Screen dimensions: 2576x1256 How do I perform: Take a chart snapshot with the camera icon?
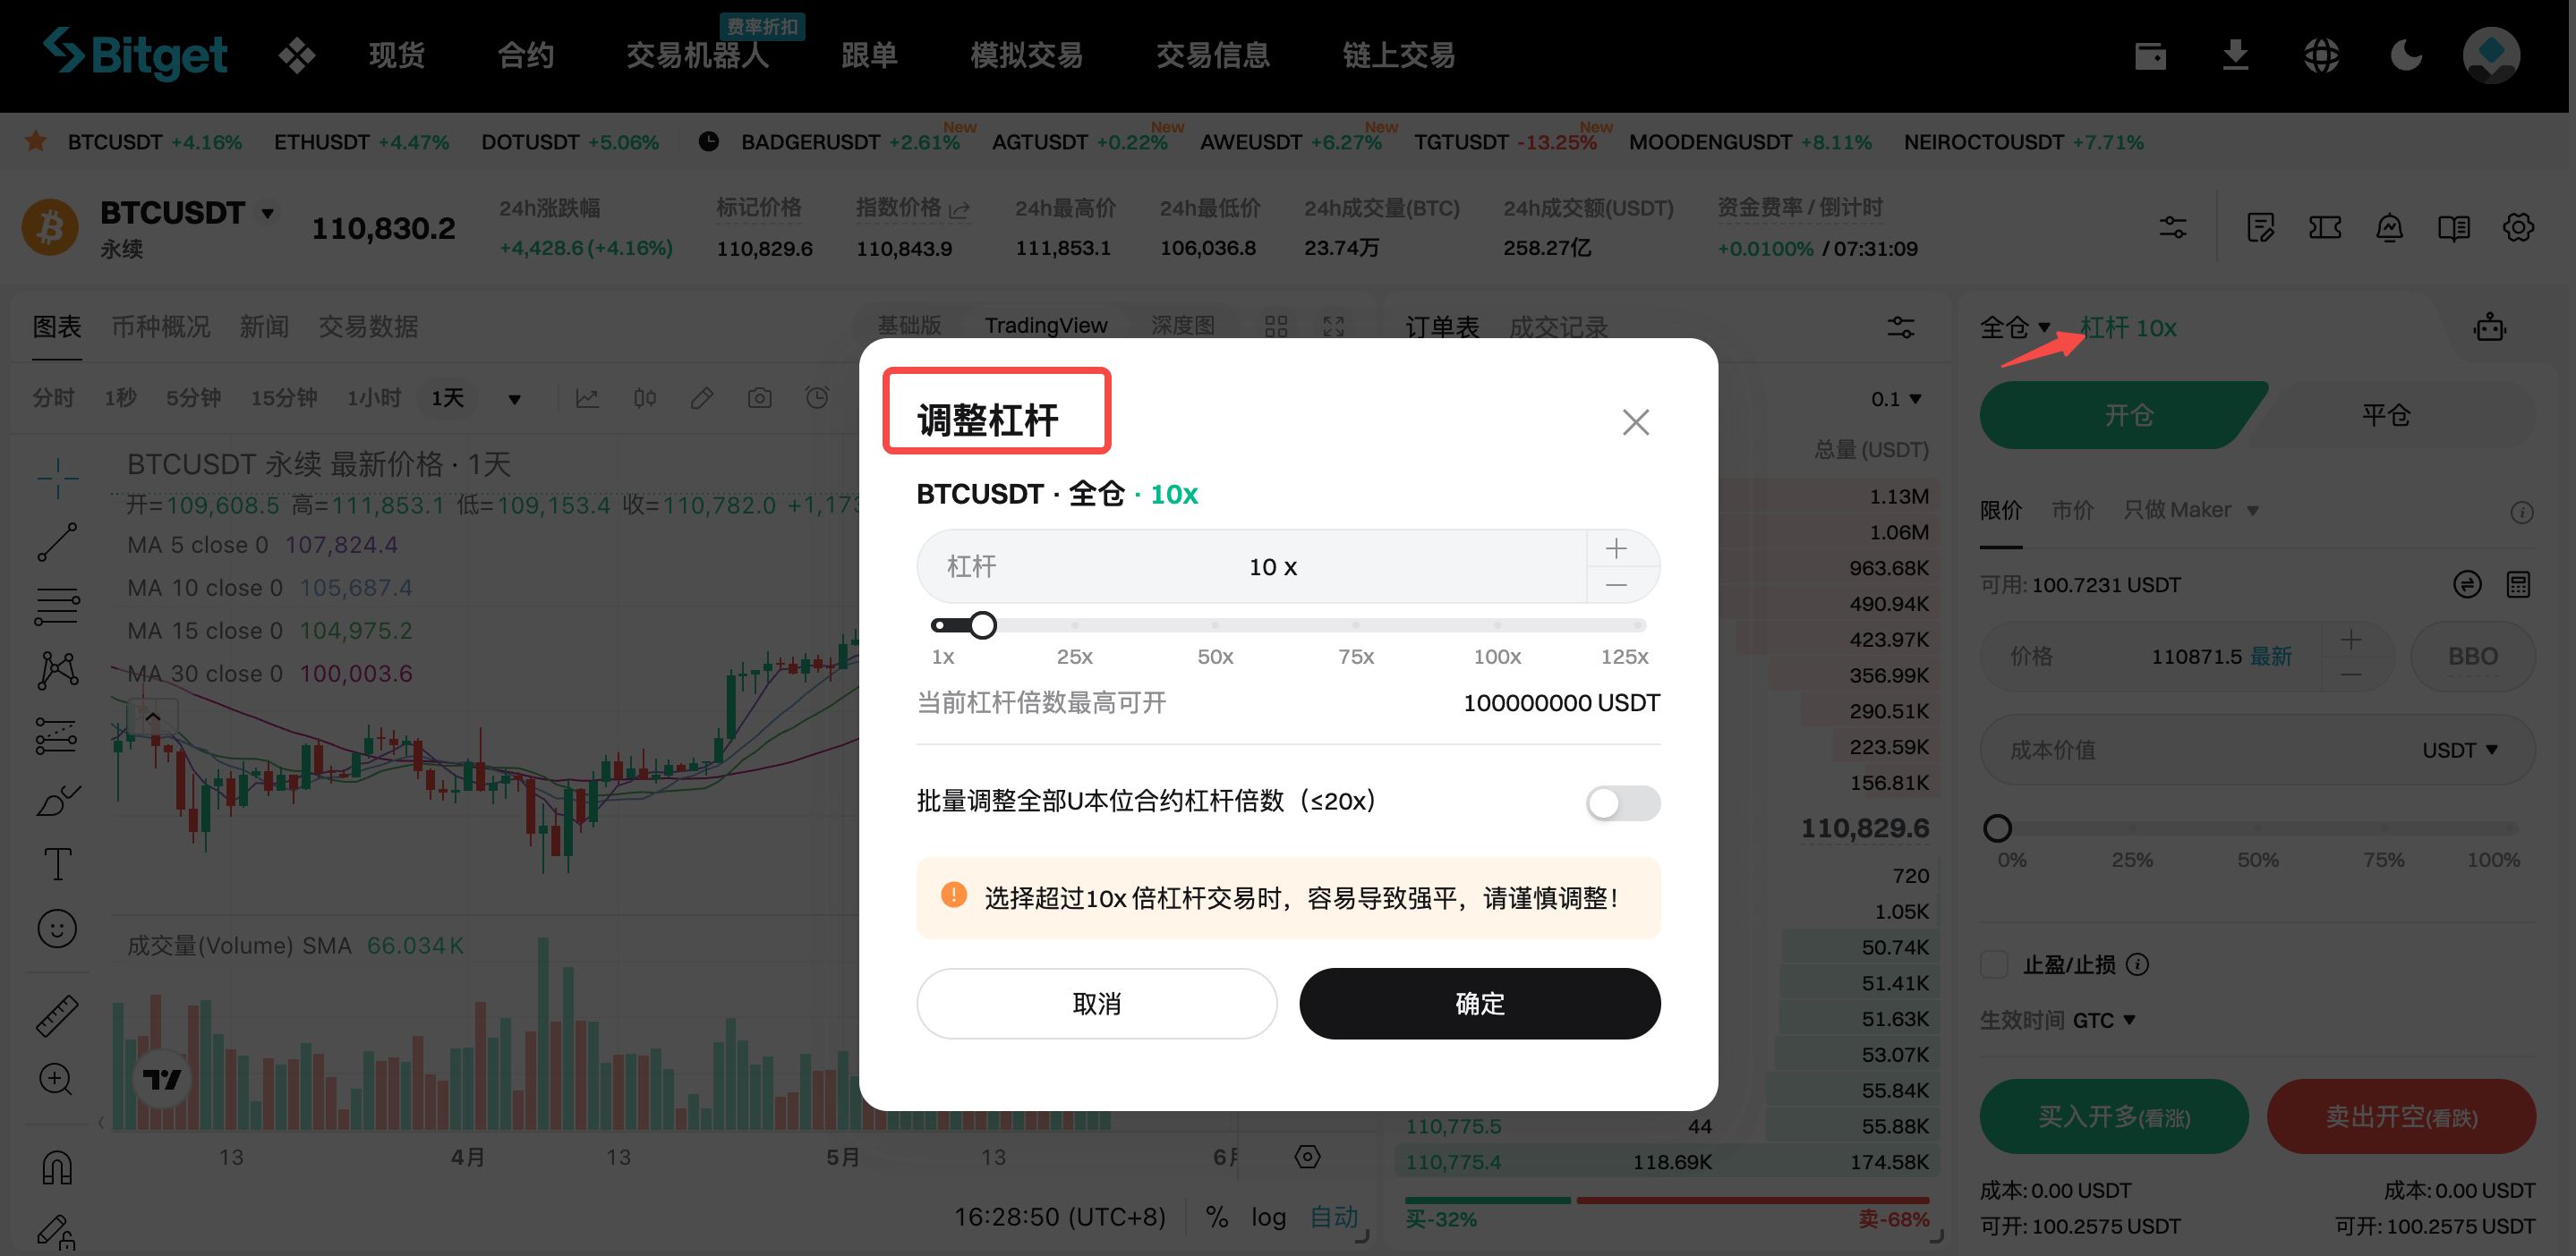[x=759, y=396]
